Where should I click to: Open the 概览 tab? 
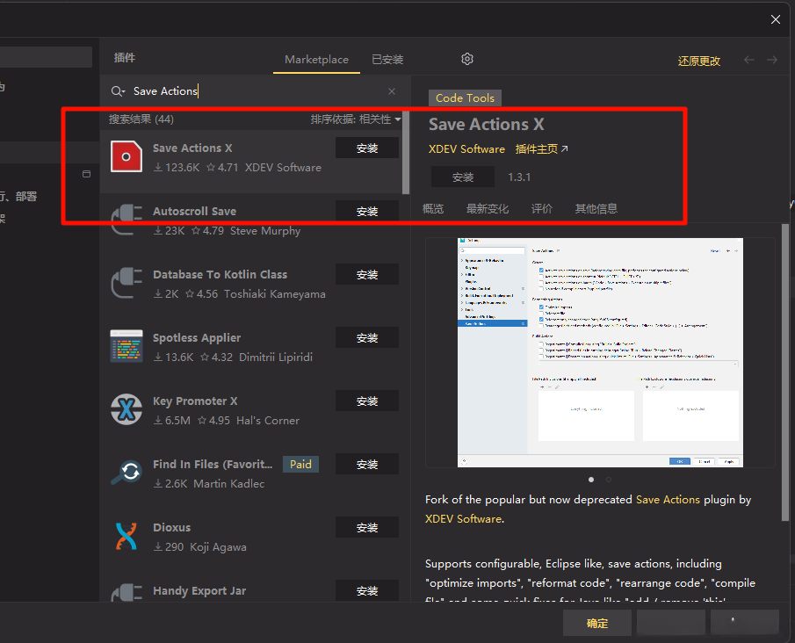(433, 208)
